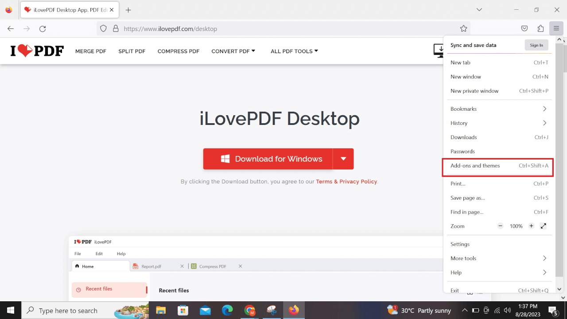Save the page to Pocket
Screen dimensions: 567x319
tap(524, 29)
